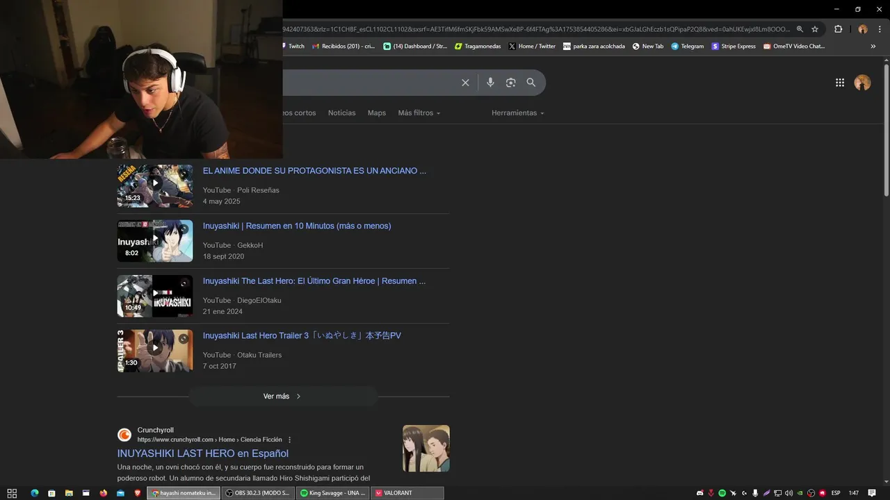890x500 pixels.
Task: Switch to the Noticias search tab
Action: click(x=341, y=112)
